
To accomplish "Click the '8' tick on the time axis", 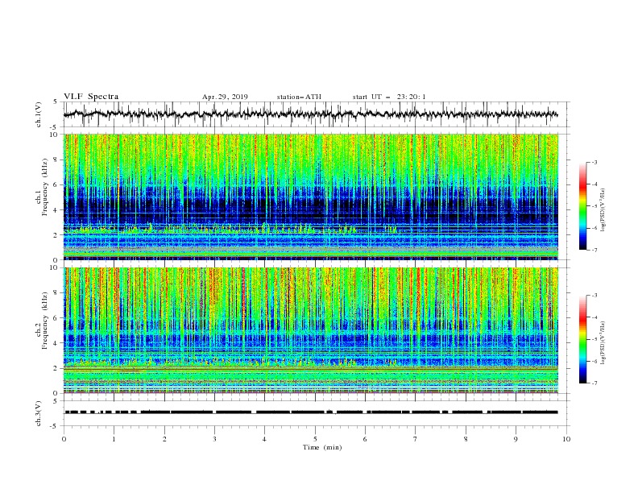I will (x=466, y=439).
